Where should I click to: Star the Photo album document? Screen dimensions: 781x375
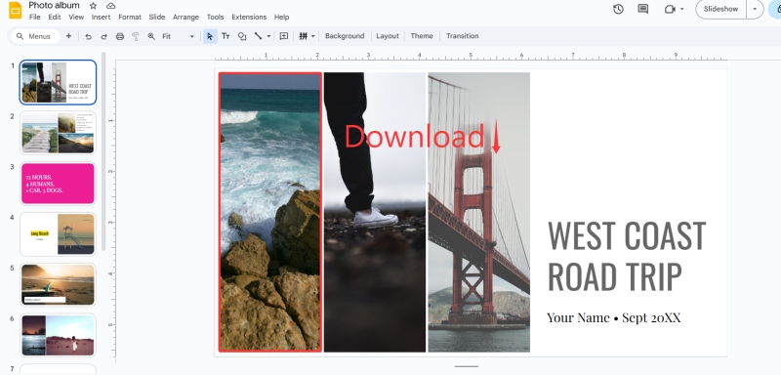point(93,6)
